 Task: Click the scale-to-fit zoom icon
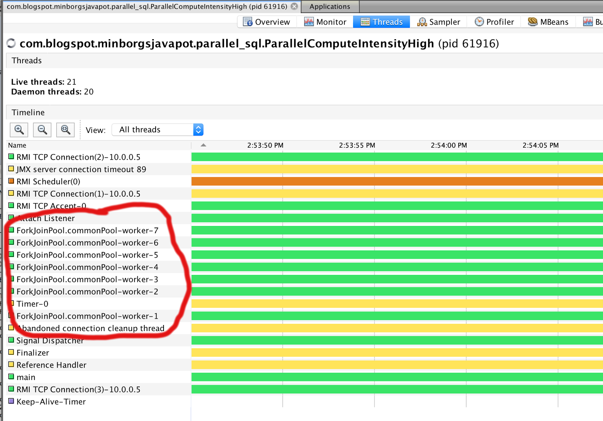click(x=66, y=130)
